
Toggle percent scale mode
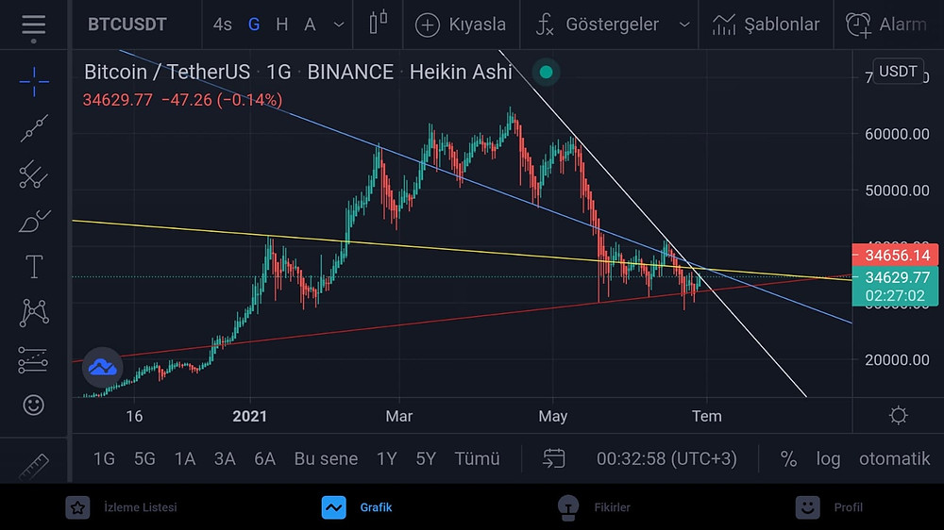pos(788,459)
